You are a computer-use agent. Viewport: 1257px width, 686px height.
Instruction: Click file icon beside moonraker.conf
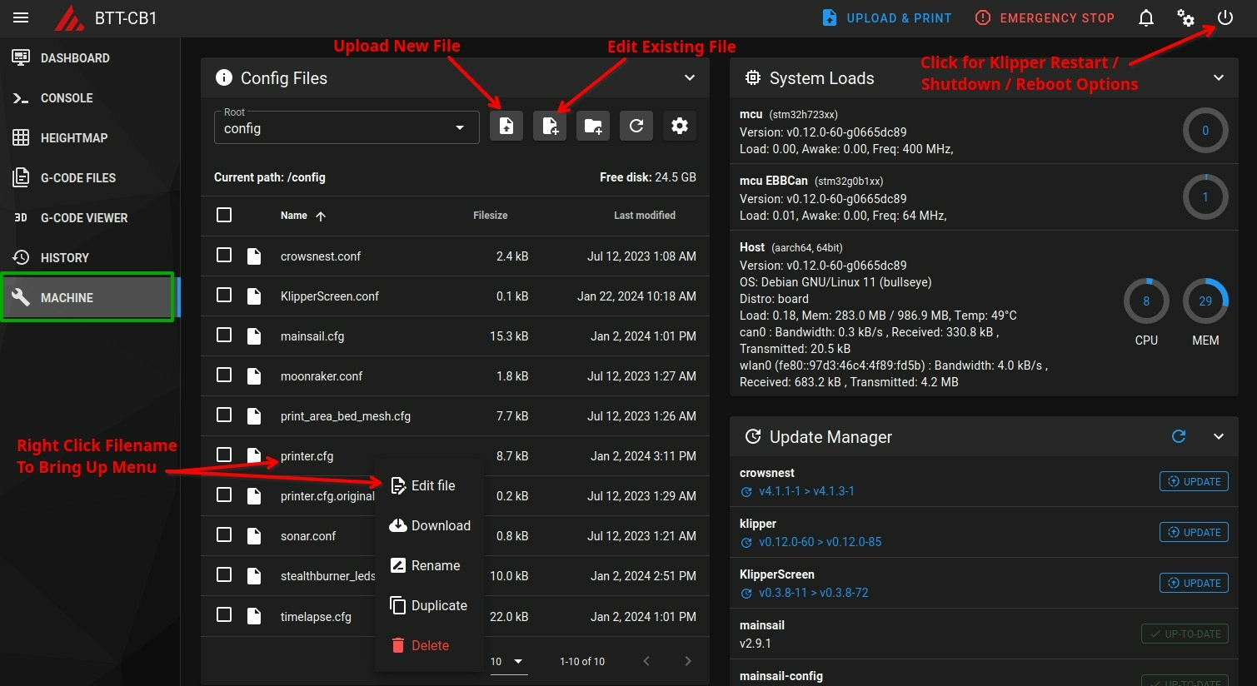(254, 375)
